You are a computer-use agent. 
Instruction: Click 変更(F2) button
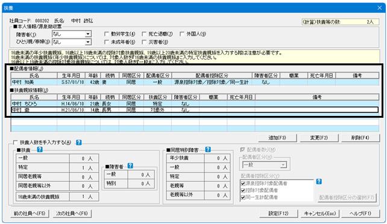pyautogui.click(x=319, y=138)
